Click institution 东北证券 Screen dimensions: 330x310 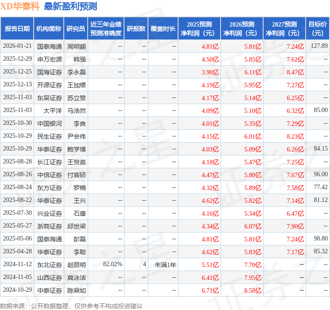tap(50, 265)
